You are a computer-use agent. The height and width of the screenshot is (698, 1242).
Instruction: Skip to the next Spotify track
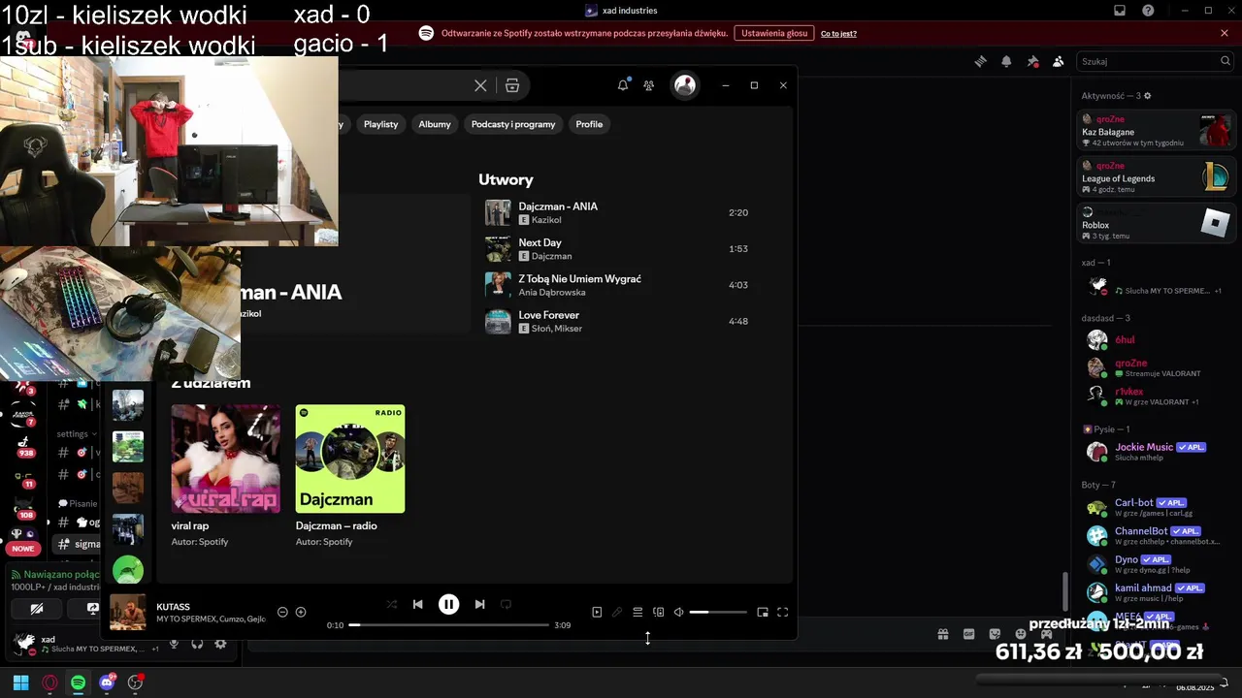coord(479,604)
